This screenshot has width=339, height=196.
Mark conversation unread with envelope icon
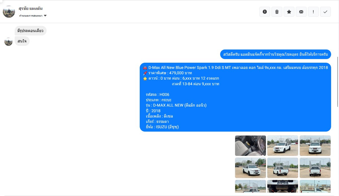(301, 12)
